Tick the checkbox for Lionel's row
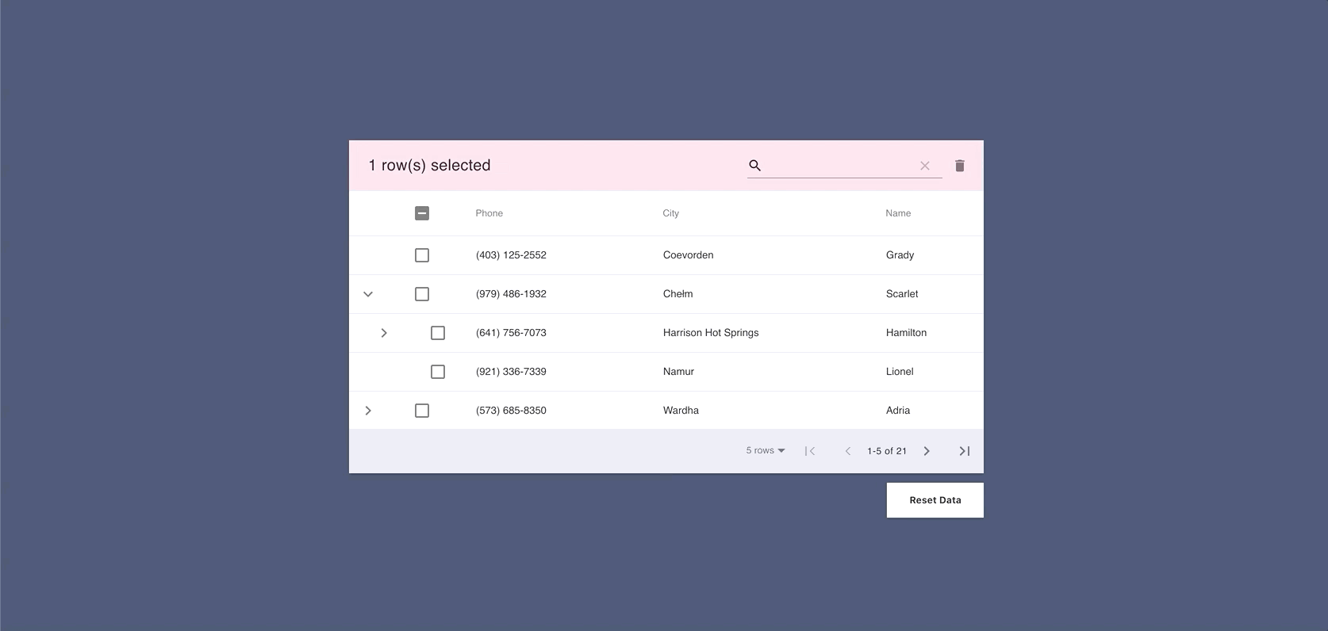Viewport: 1328px width, 631px height. click(x=438, y=372)
